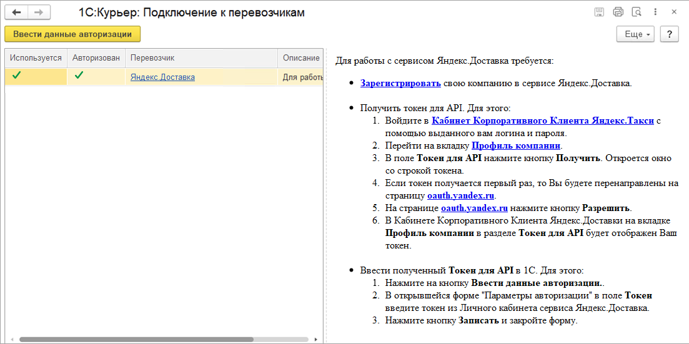Click the Используется column header

(36, 58)
